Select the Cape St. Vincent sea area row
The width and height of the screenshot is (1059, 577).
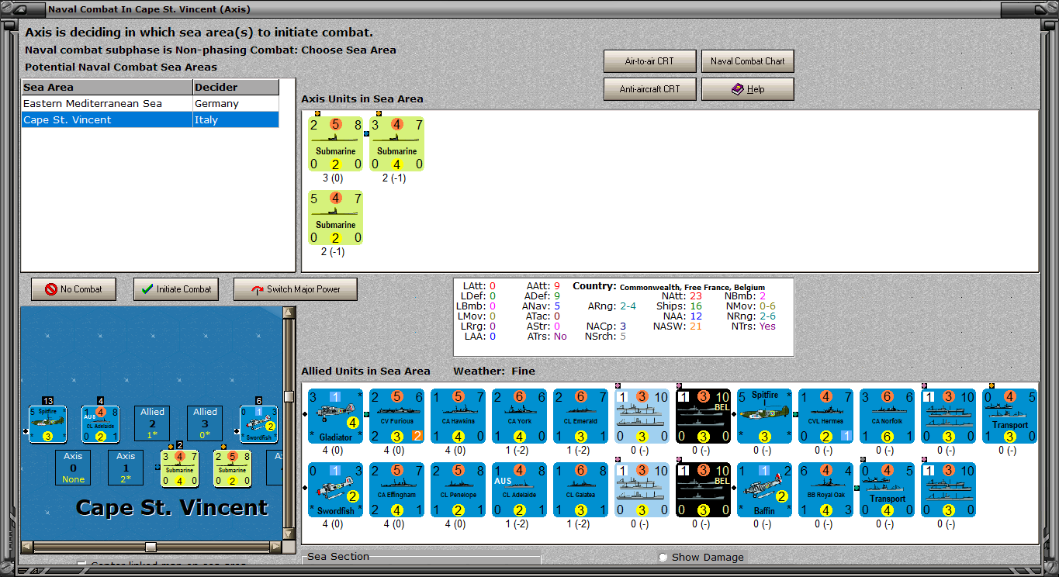click(150, 119)
